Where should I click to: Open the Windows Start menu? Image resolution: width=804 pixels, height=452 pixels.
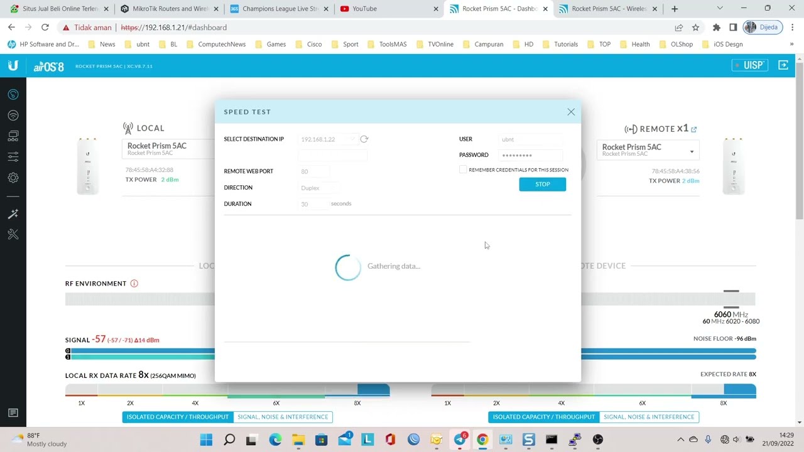click(206, 439)
